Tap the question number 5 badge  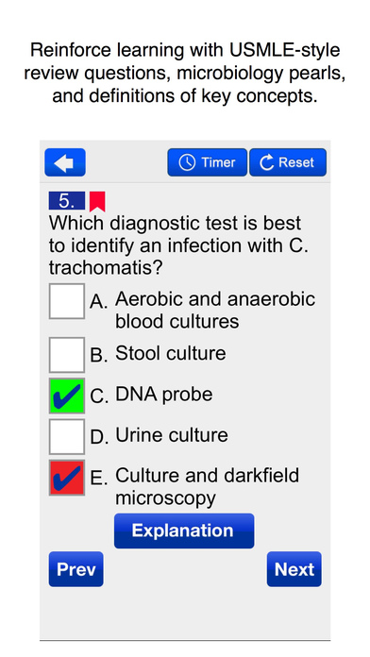pos(67,201)
